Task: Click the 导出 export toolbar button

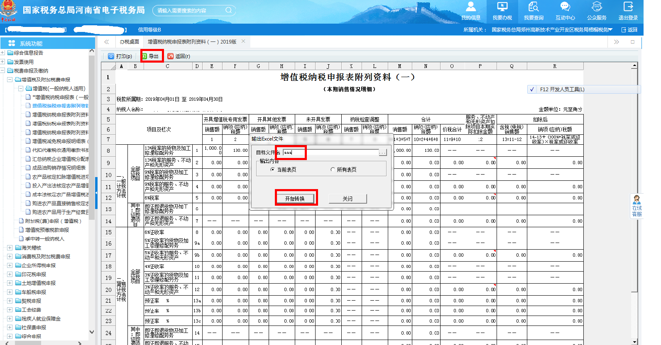Action: point(150,56)
